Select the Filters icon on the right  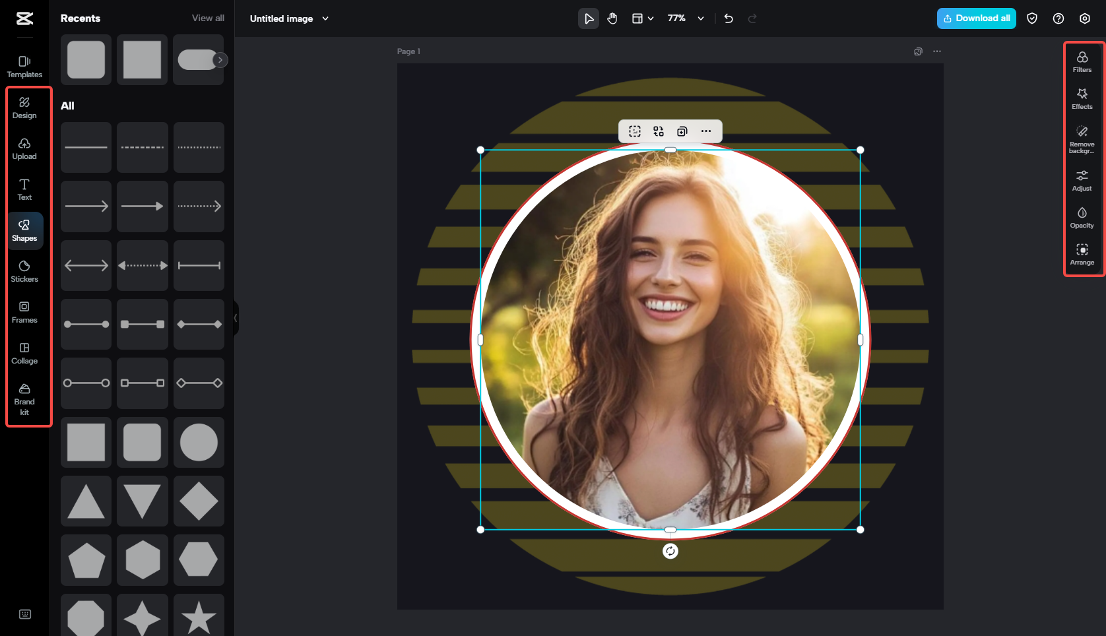[x=1082, y=61]
